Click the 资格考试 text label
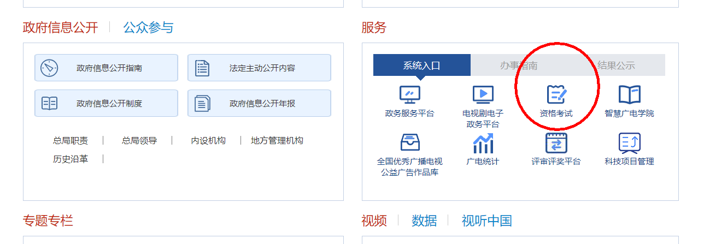Image resolution: width=704 pixels, height=244 pixels. tap(556, 114)
